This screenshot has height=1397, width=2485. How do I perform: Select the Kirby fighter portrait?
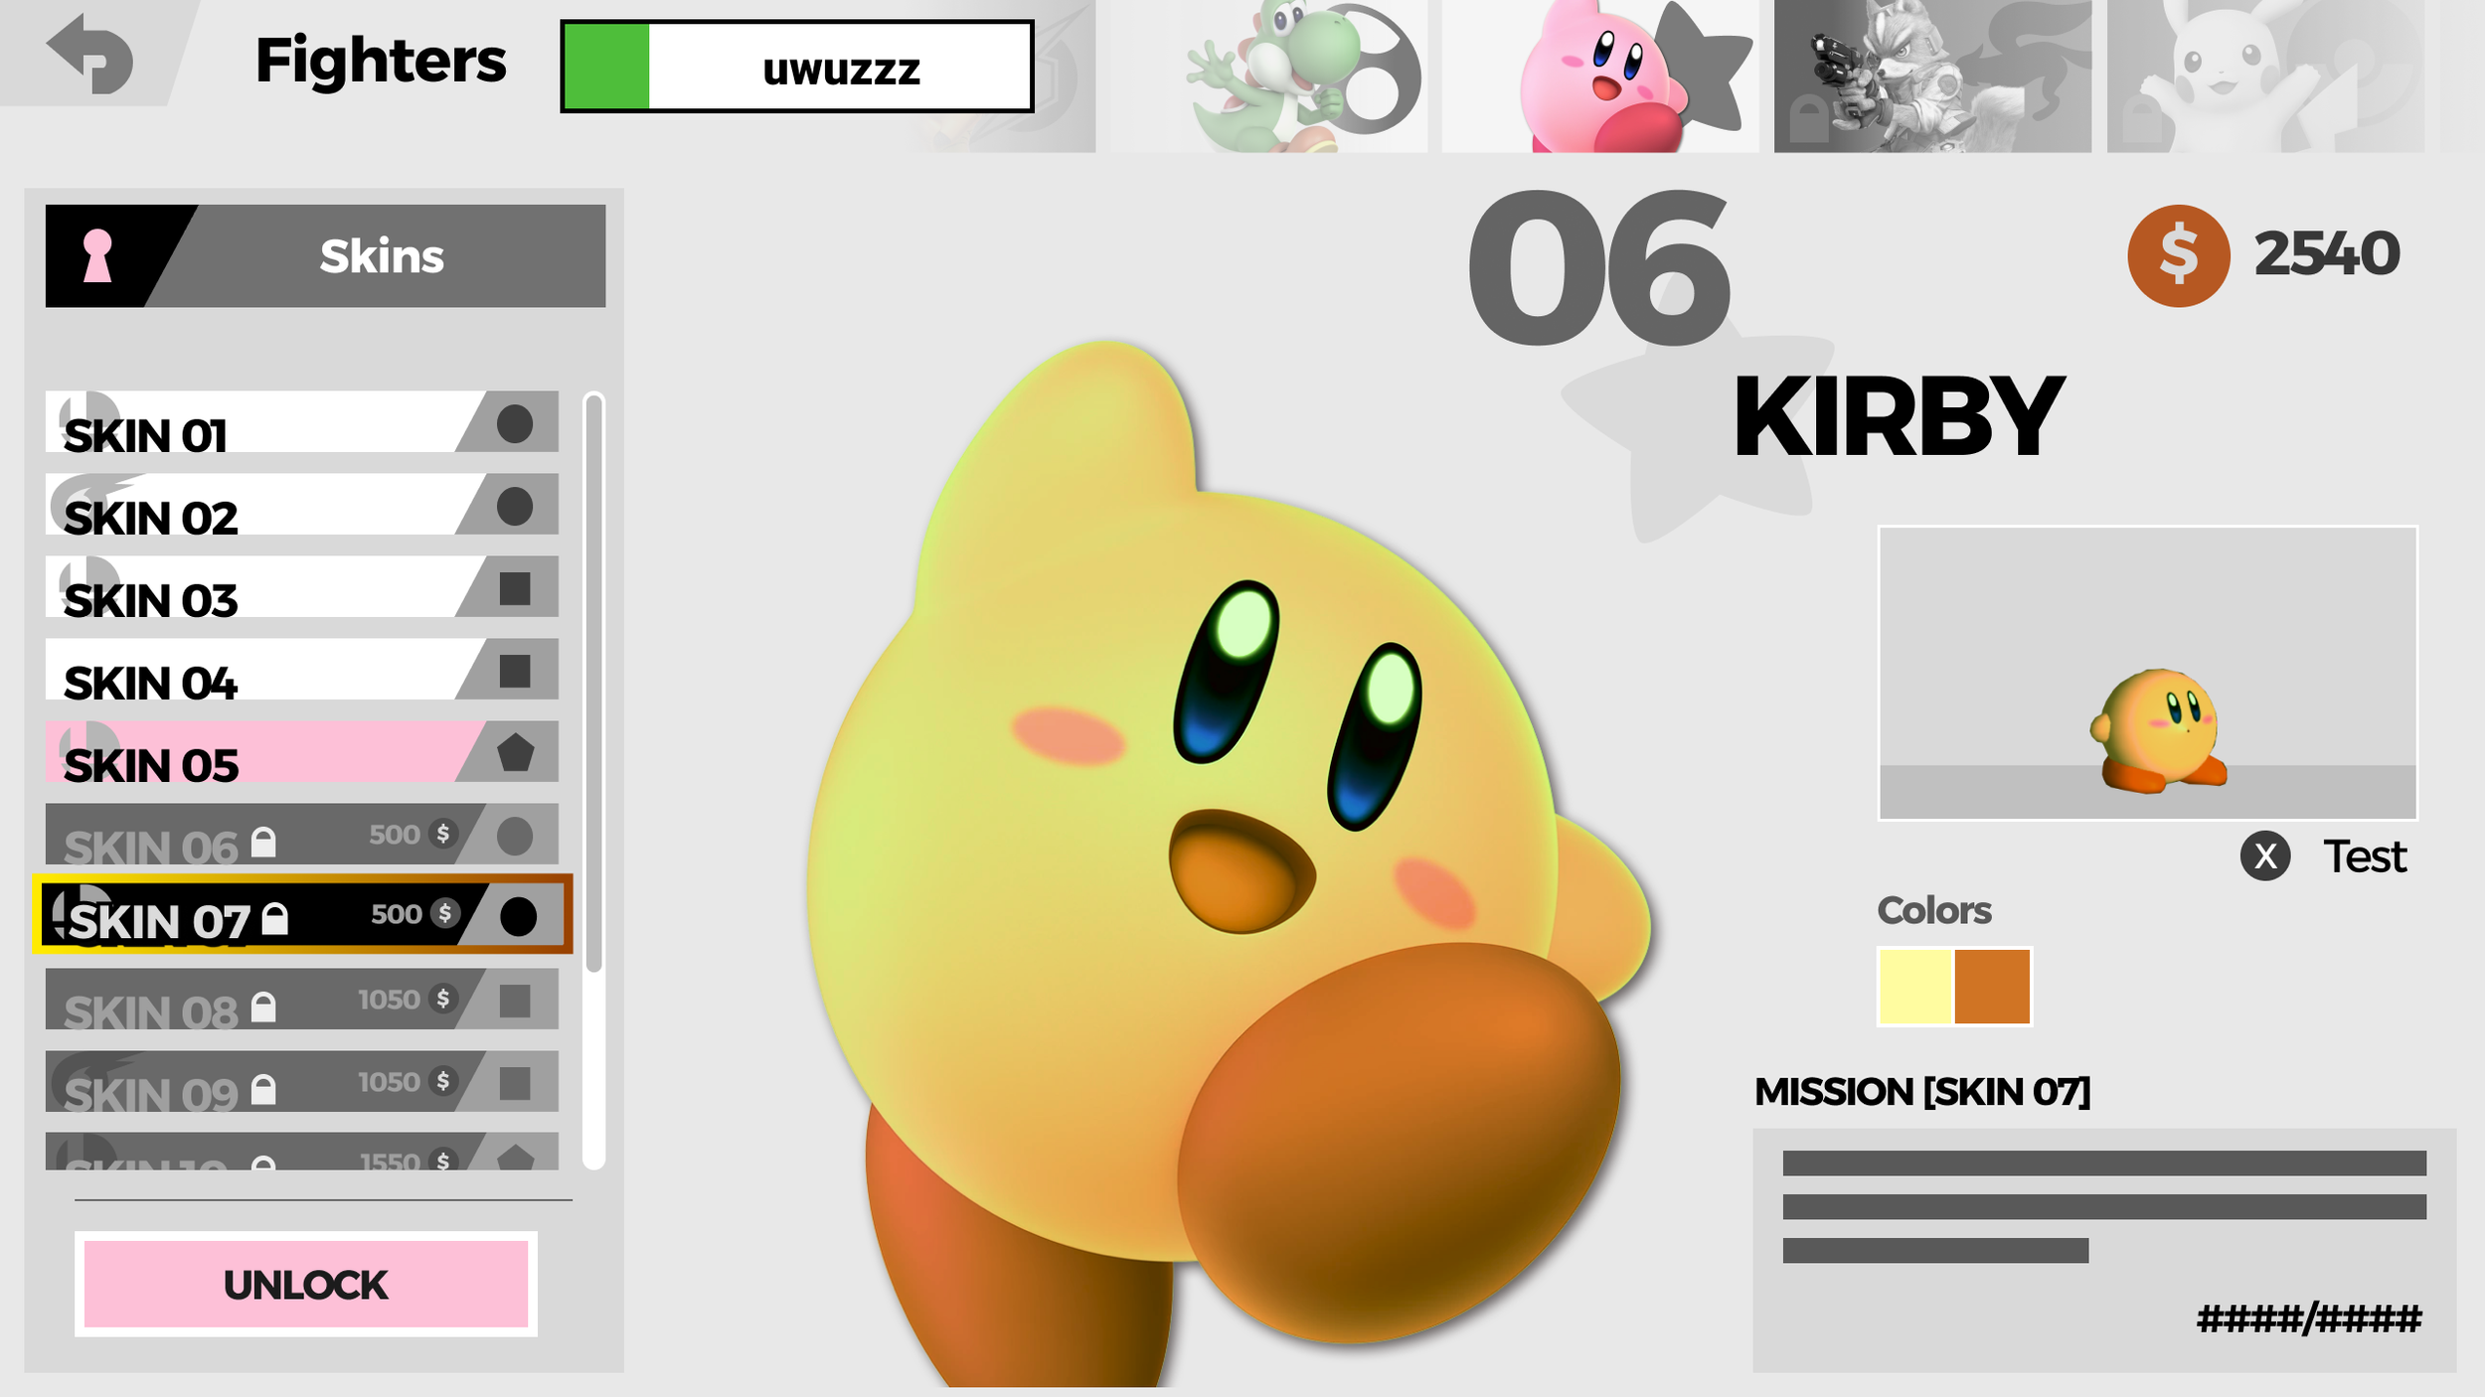(1599, 77)
